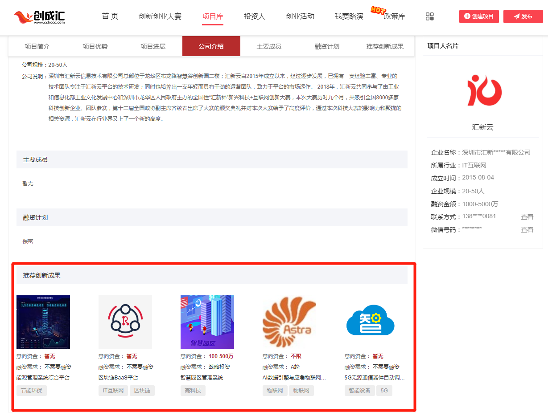The height and width of the screenshot is (416, 548).
Task: Open 首页 in the top navigation
Action: [110, 16]
